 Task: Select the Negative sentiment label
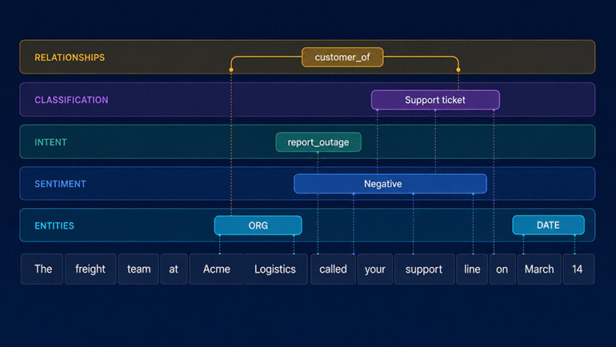390,184
